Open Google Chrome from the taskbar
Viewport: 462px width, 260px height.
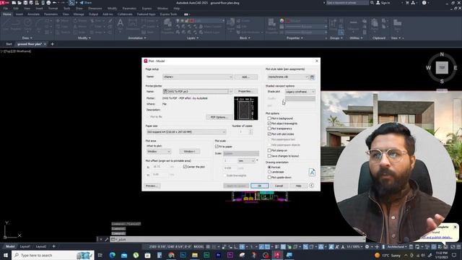coord(171,255)
